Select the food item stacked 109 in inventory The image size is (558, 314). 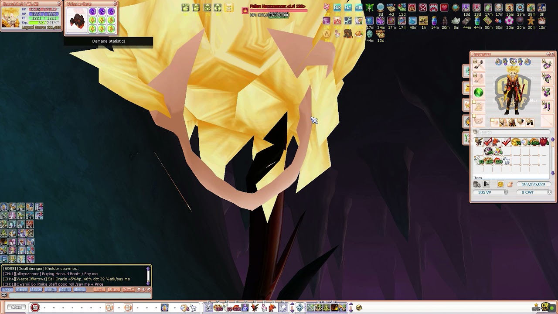[x=488, y=161]
